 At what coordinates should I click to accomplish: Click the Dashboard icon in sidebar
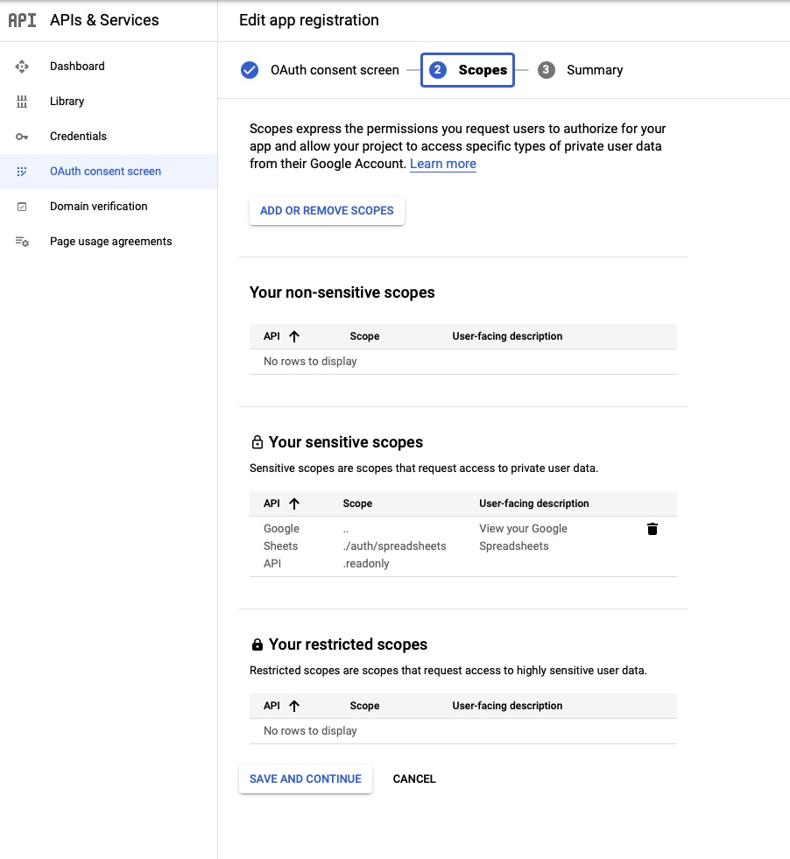point(23,67)
